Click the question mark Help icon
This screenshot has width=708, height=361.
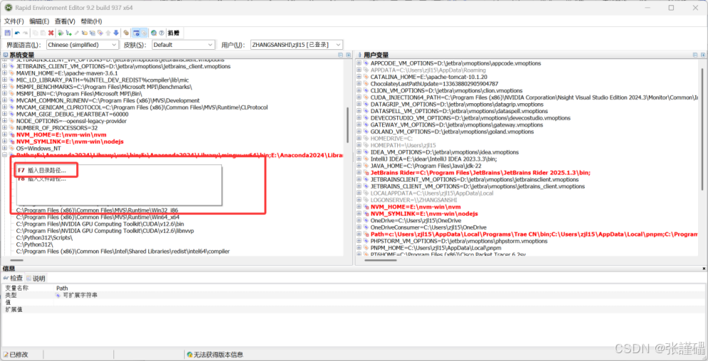pyautogui.click(x=162, y=33)
